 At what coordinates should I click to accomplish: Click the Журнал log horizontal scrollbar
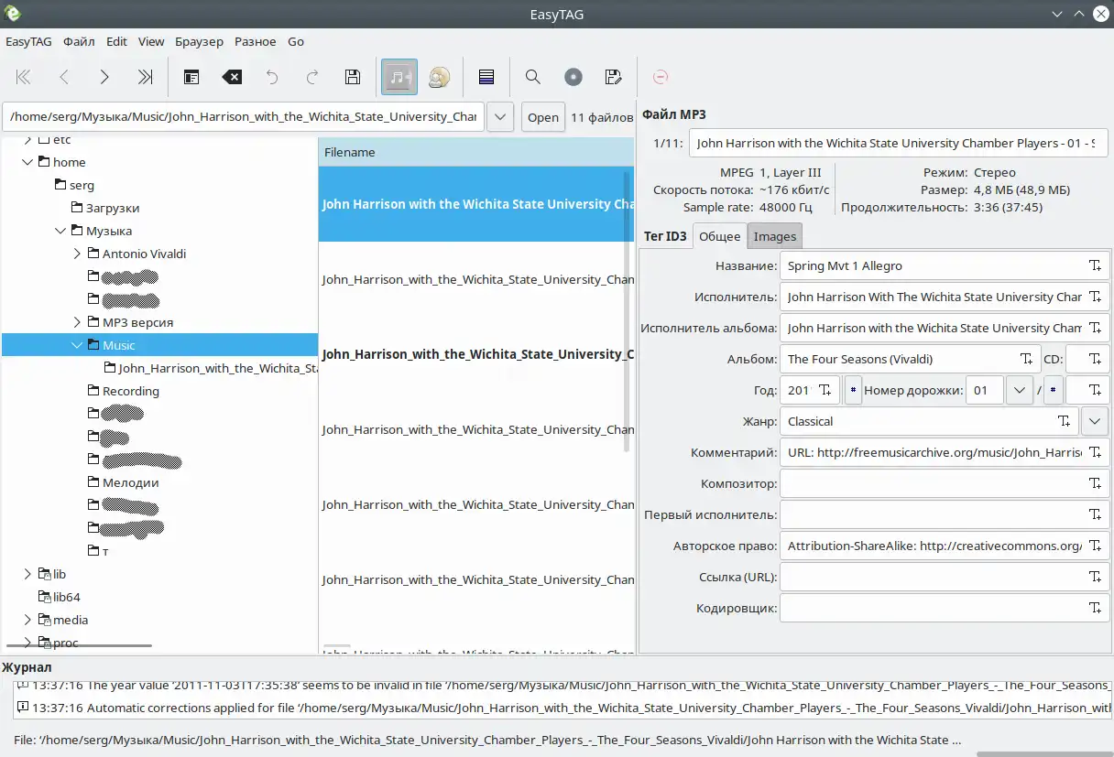tap(1044, 753)
